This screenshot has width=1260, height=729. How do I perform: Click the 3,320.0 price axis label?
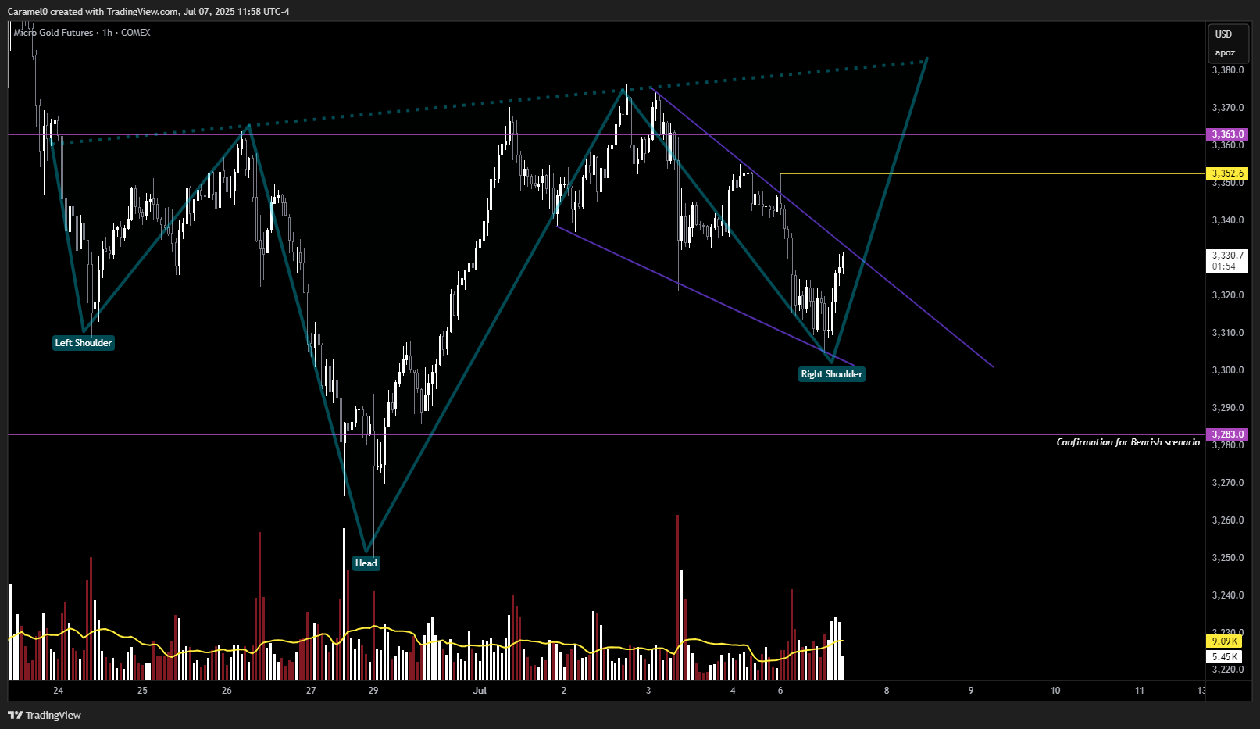[x=1228, y=295]
